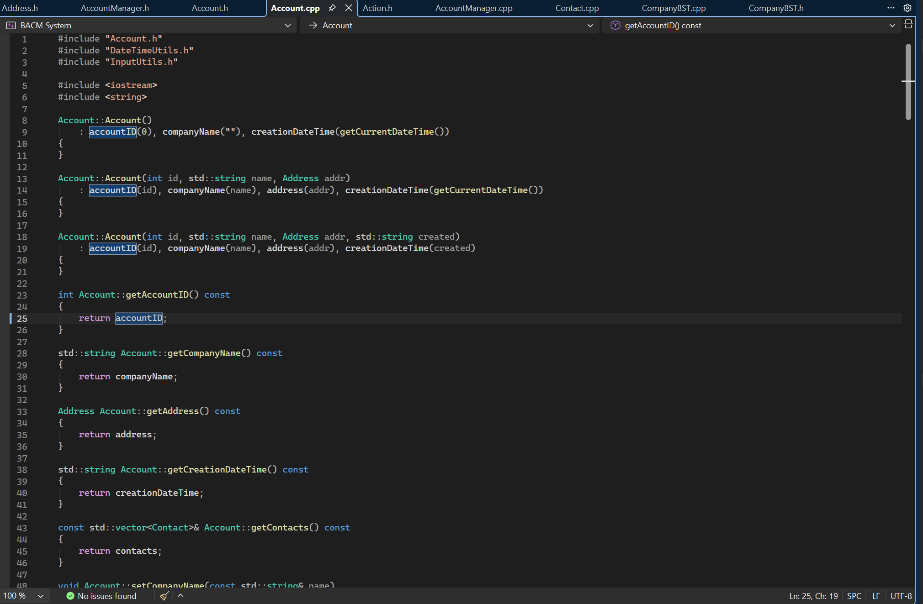
Task: Click the LF line ending indicator
Action: coord(876,596)
